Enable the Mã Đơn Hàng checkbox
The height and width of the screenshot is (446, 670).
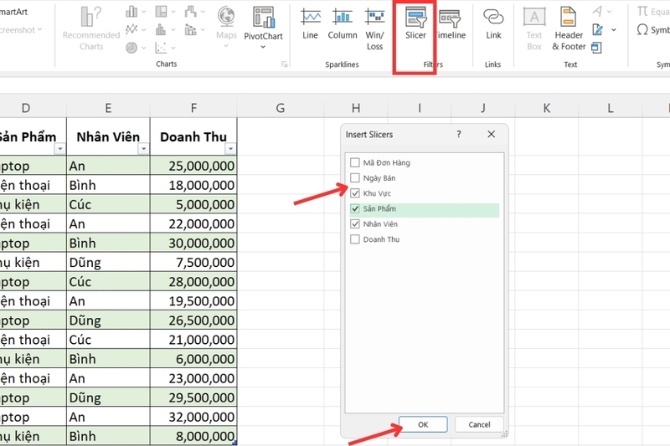[356, 162]
